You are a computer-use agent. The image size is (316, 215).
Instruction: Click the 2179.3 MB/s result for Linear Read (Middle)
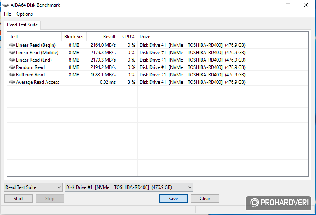pos(103,53)
